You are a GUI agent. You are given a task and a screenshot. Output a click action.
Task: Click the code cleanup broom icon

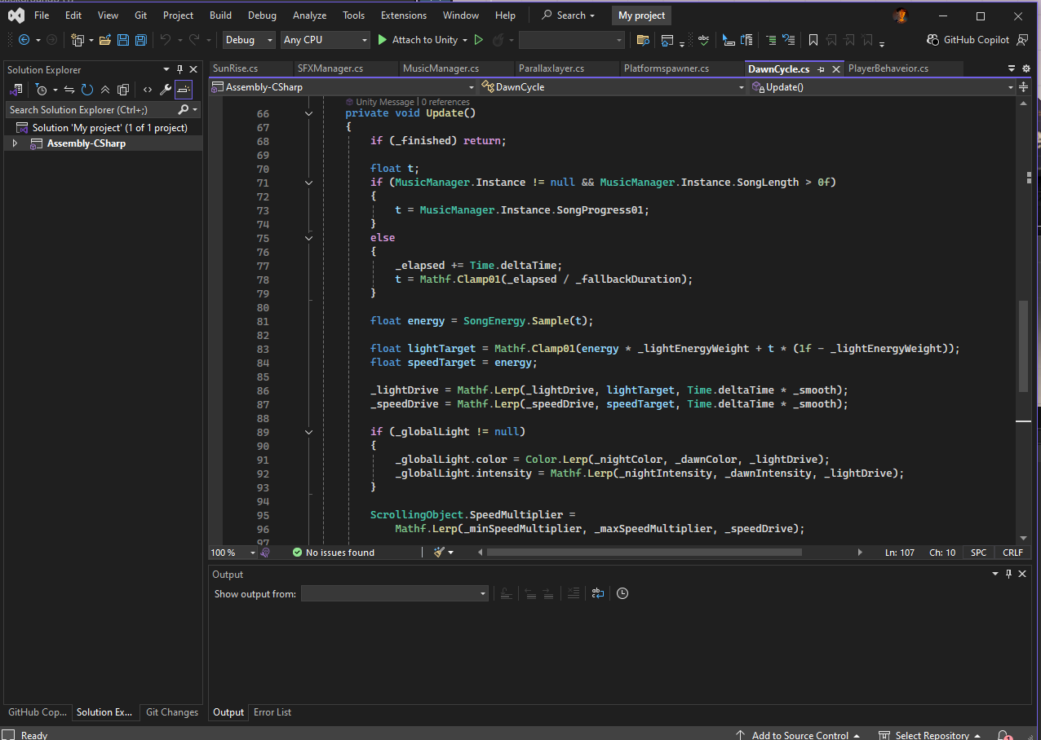(x=439, y=552)
